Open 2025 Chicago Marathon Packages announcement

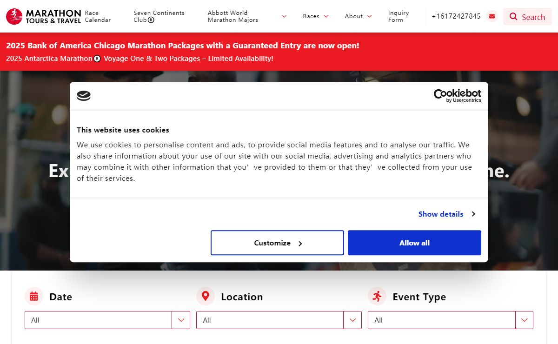pos(183,46)
